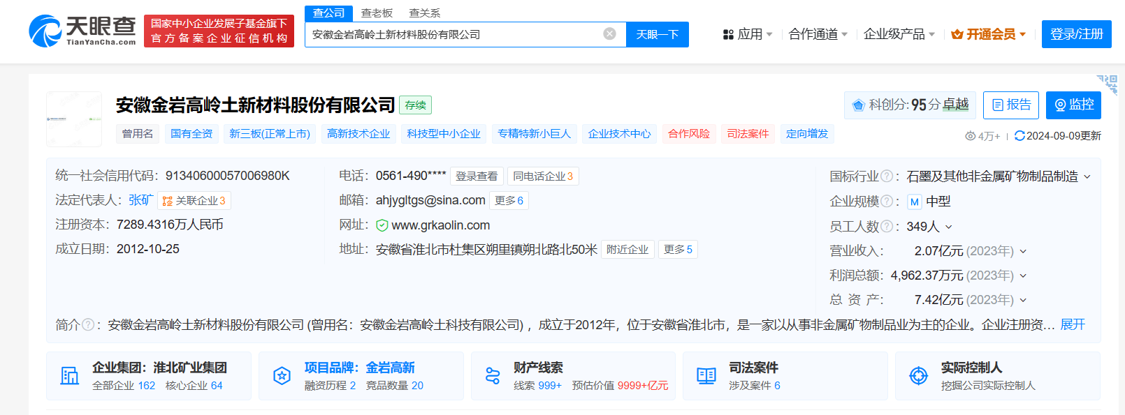Click the TianYanCha logo

pos(82,31)
